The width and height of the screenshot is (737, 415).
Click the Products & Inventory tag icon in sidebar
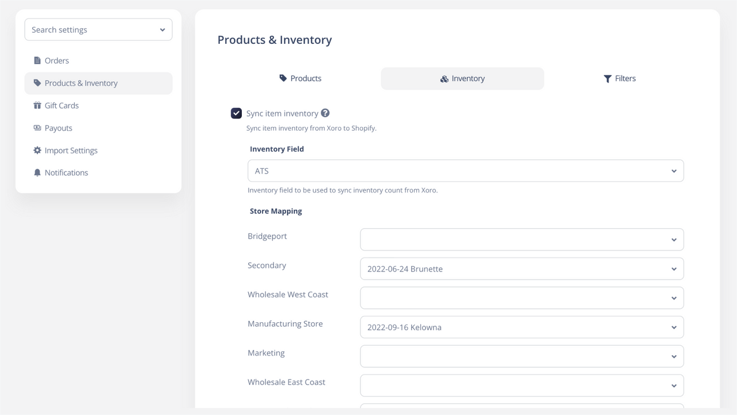[x=37, y=83]
